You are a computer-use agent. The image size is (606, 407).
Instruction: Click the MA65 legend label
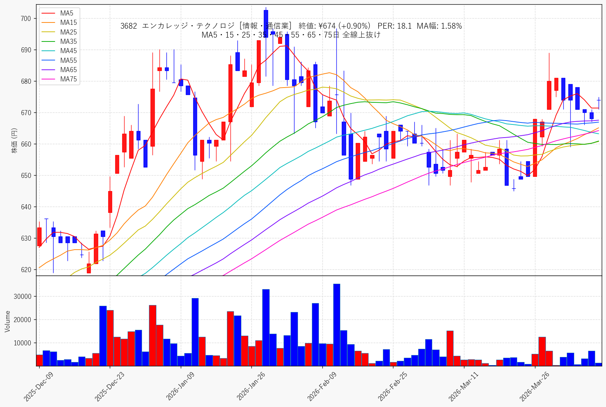[68, 70]
